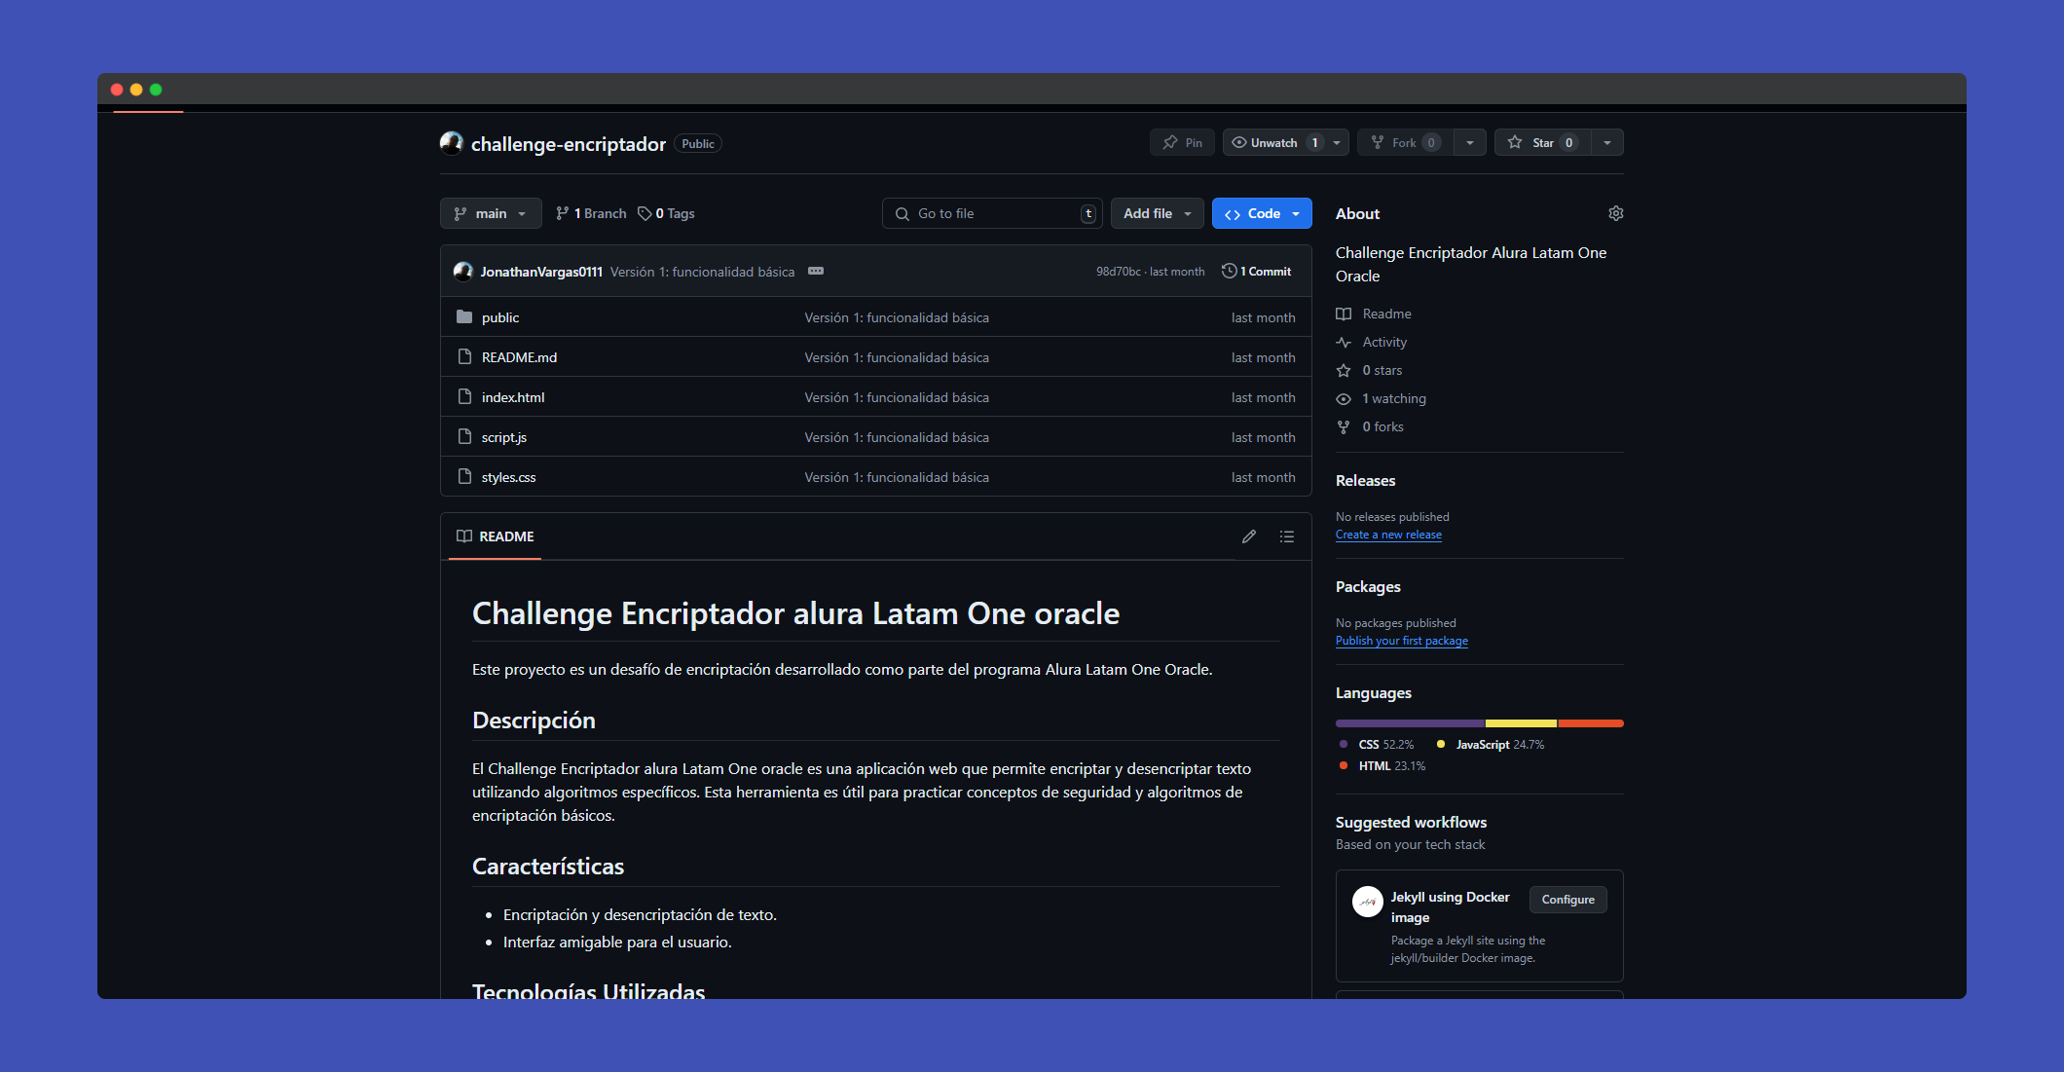Click the pulse icon beside Activity
The width and height of the screenshot is (2064, 1072).
point(1344,342)
